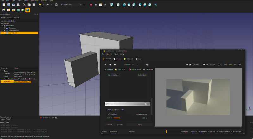
Task: Open the Raytracing workbench dropdown
Action: [x=71, y=5]
